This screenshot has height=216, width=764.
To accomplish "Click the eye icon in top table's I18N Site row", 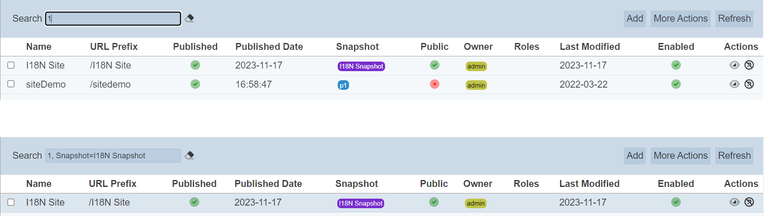I will [x=734, y=65].
